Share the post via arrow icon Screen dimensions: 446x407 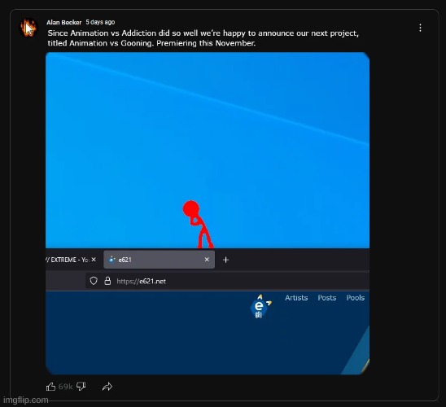pyautogui.click(x=107, y=387)
